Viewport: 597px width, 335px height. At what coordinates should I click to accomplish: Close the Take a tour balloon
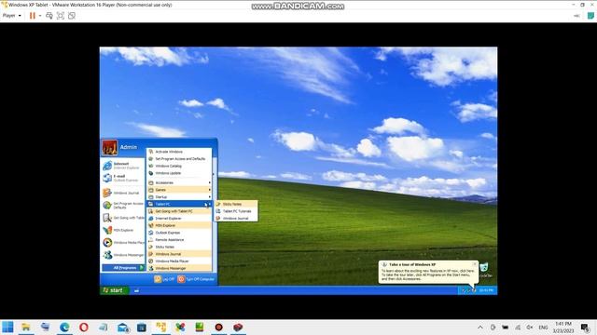pos(475,264)
